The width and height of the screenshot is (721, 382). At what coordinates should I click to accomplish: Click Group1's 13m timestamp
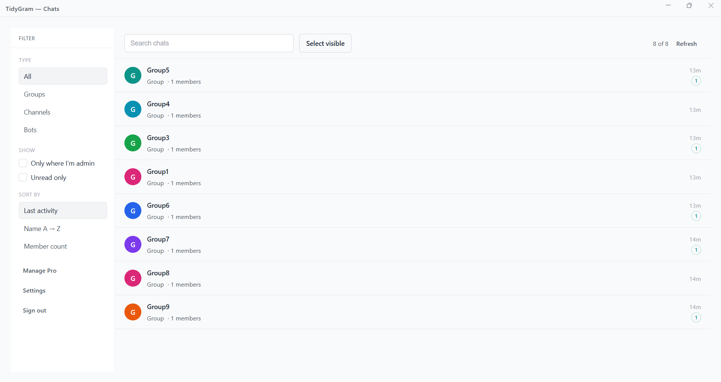point(695,178)
